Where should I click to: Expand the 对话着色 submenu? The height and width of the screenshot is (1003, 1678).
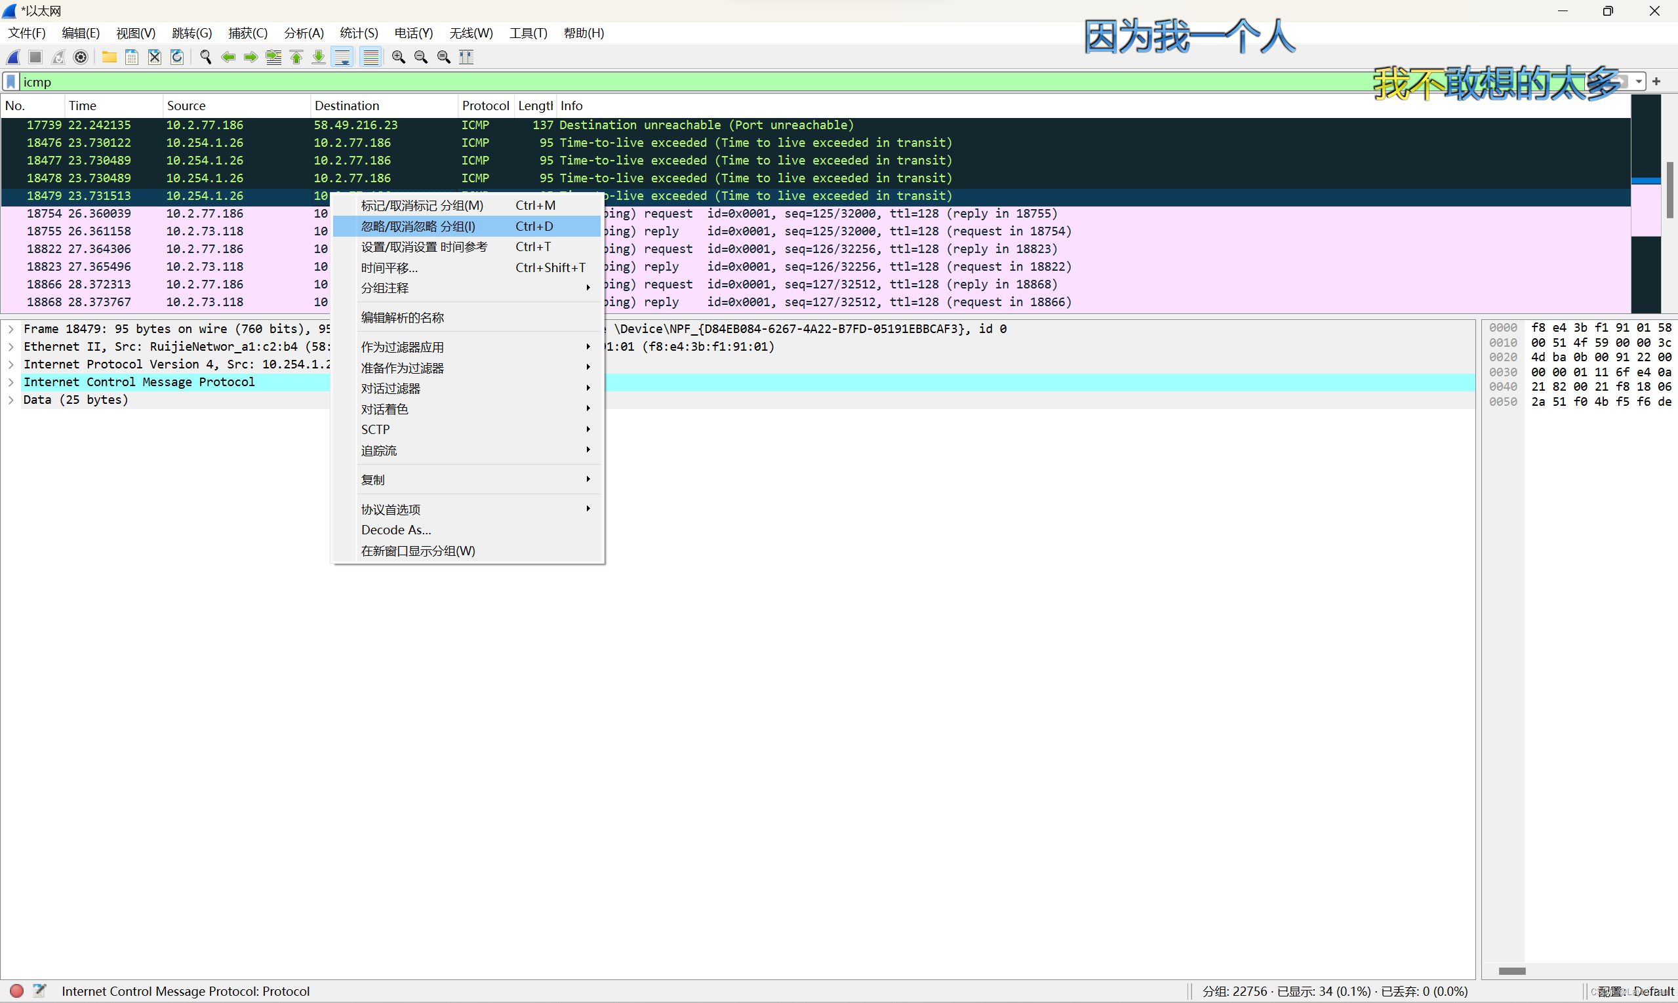point(467,410)
